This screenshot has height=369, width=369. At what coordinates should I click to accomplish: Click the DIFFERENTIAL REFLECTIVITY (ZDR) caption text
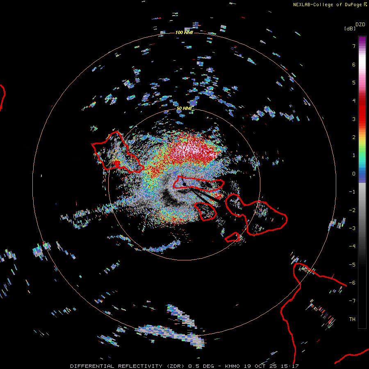(x=128, y=366)
